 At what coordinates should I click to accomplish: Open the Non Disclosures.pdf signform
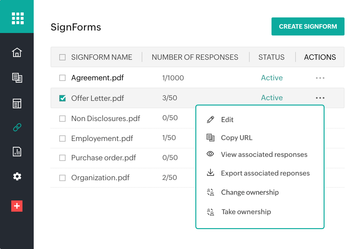click(105, 118)
